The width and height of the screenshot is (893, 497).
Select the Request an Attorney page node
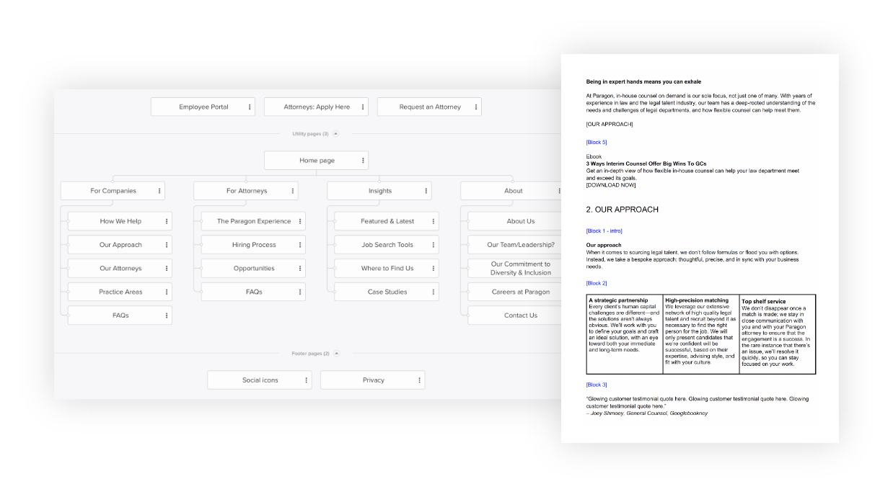click(x=429, y=107)
